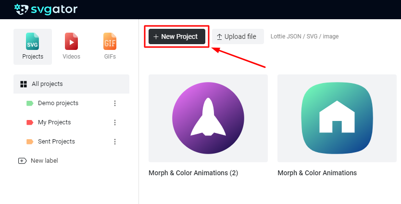Open the Projects SVG section
Image resolution: width=401 pixels, height=204 pixels.
click(33, 47)
